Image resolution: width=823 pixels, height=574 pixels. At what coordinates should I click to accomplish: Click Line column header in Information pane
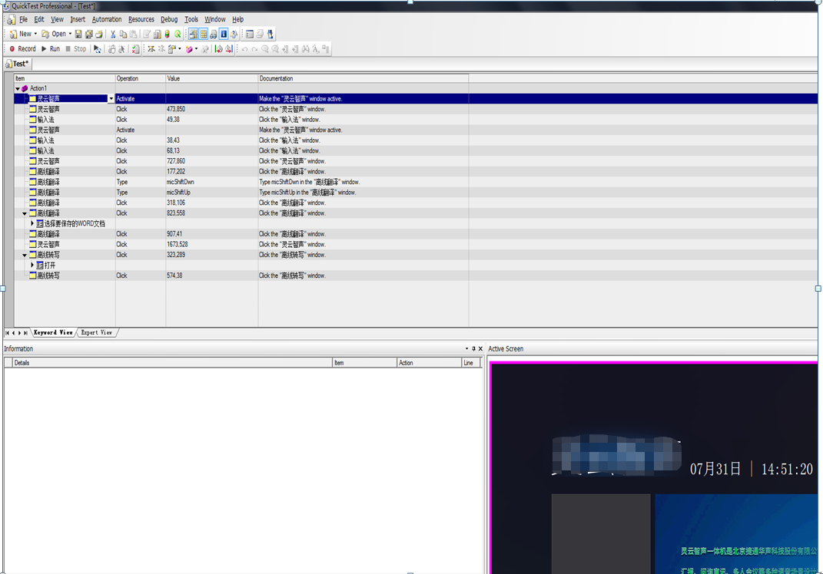point(471,363)
